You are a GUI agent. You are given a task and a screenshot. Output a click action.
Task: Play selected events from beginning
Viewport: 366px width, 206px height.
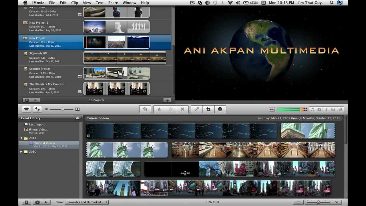tap(46, 202)
